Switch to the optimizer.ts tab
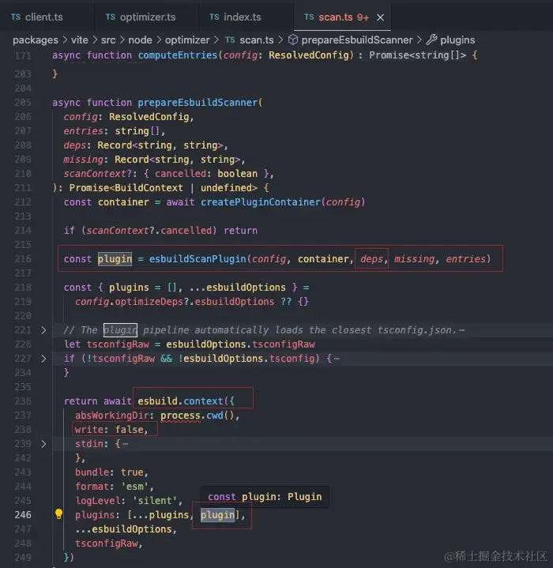 point(146,17)
